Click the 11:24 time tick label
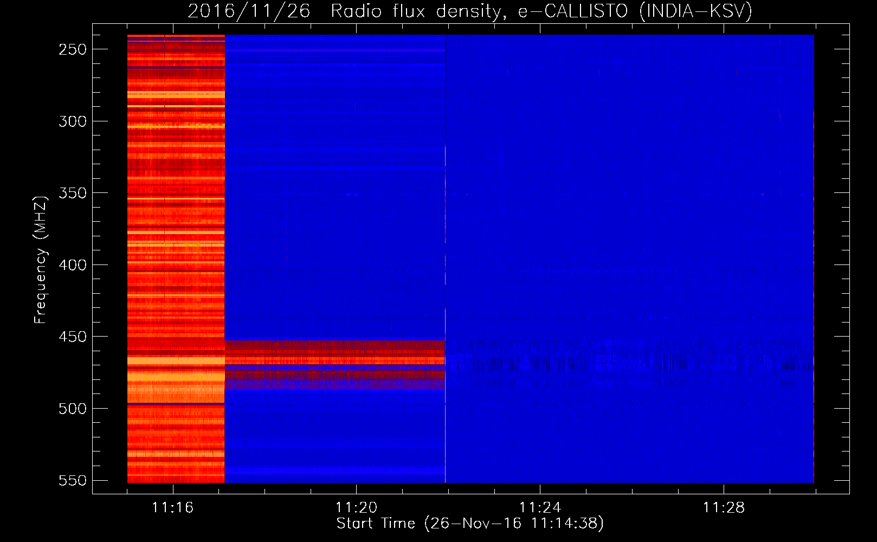 click(x=540, y=508)
